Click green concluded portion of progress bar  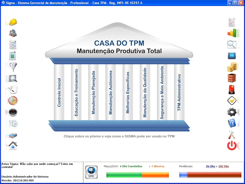point(124,175)
